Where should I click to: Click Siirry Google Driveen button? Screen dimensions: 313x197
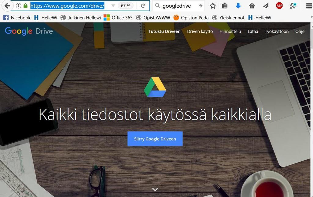click(155, 139)
